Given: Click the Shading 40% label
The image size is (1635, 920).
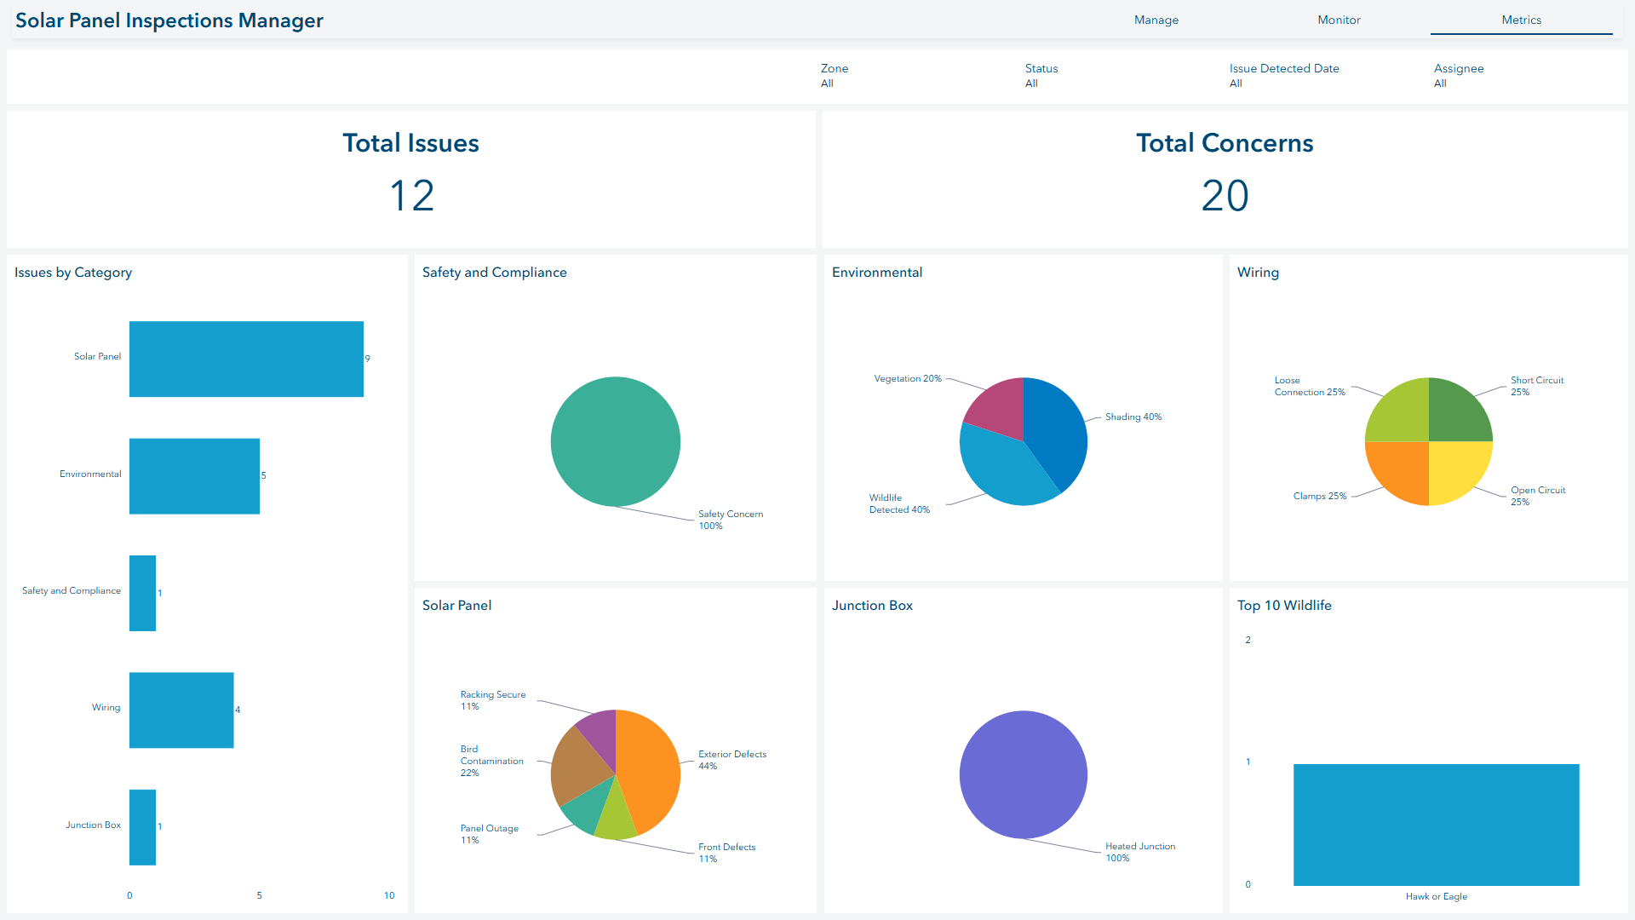Looking at the screenshot, I should 1133,417.
